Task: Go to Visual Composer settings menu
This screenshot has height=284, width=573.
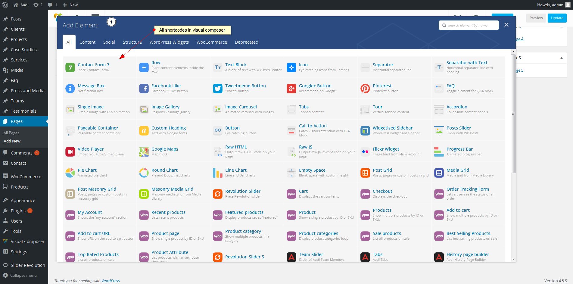Action: click(x=24, y=242)
